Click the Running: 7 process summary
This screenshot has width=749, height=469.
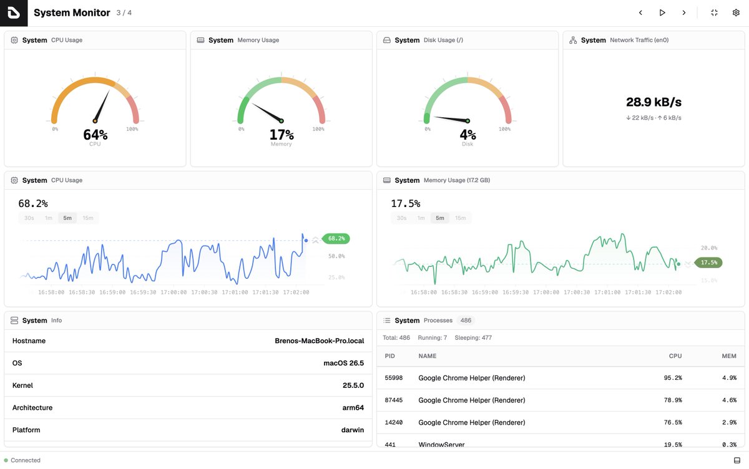click(x=432, y=338)
